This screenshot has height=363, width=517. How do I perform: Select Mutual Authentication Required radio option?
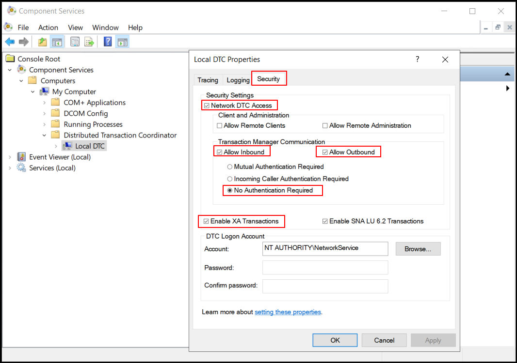coord(230,167)
